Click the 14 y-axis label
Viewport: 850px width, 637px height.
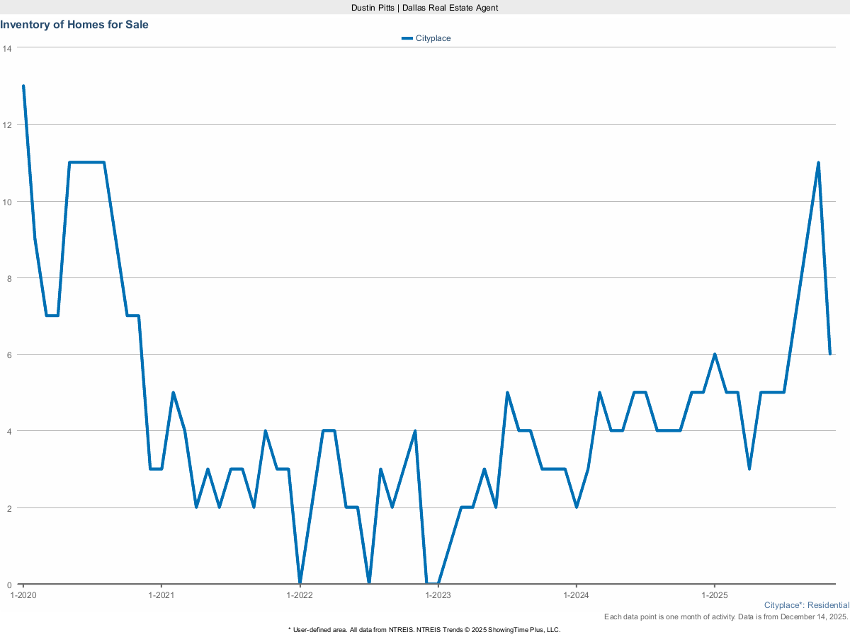click(x=7, y=48)
